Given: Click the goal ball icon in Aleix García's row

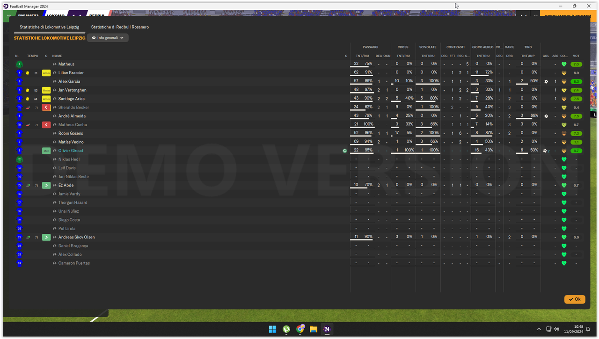Looking at the screenshot, I should tap(546, 81).
